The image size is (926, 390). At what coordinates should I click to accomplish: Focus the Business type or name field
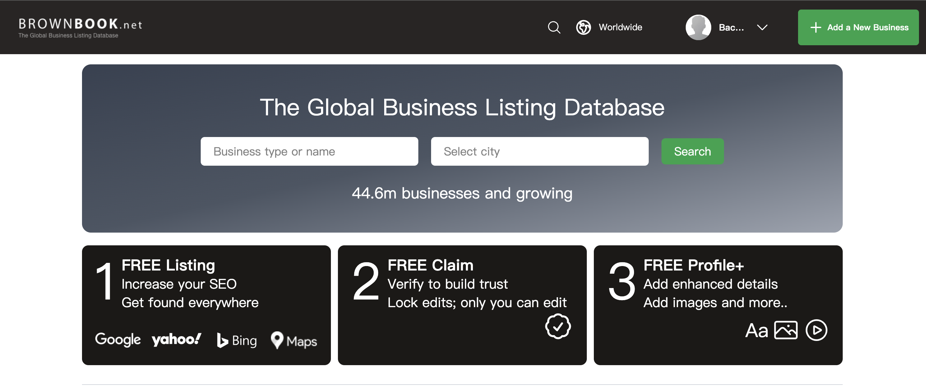pos(309,151)
